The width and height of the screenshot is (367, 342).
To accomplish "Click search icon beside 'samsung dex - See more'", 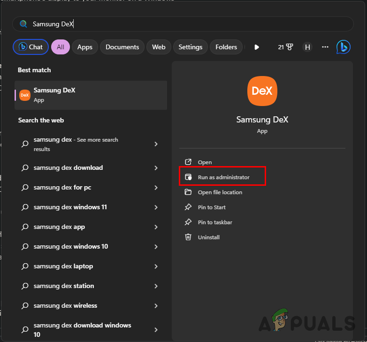I will click(25, 144).
